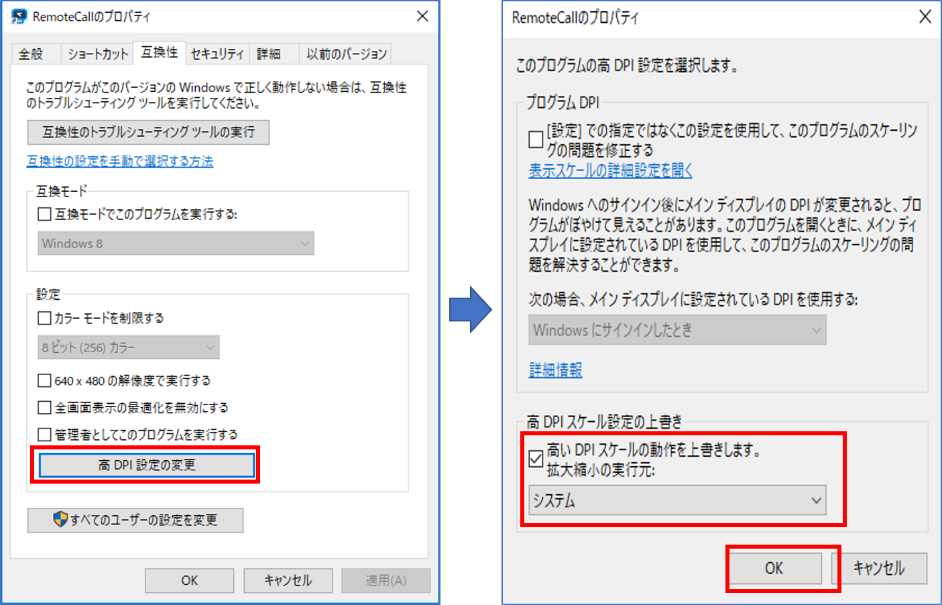This screenshot has width=942, height=605.
Task: Open the 8 ビット (256) カラー dropdown
Action: pos(128,347)
